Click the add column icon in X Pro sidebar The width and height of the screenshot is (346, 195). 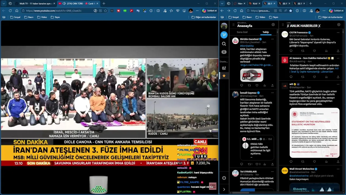pyautogui.click(x=224, y=52)
